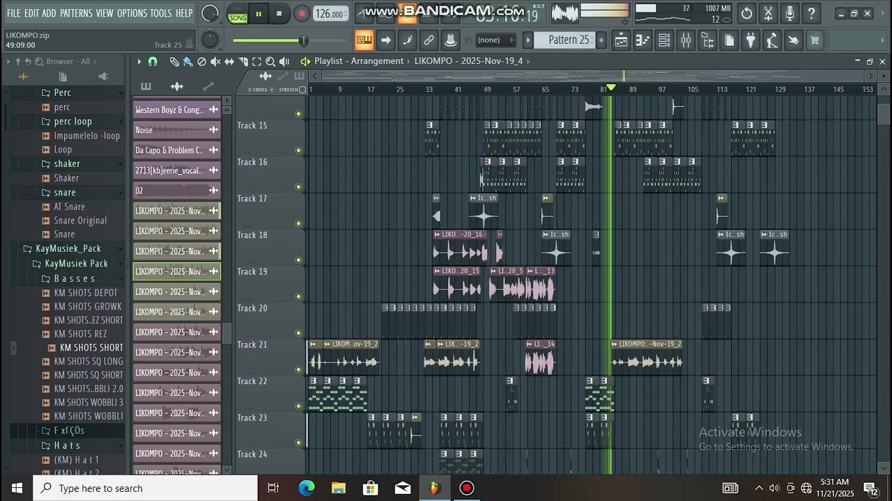Open the Playlist view icon in toolbar
This screenshot has height=501, width=892.
click(x=621, y=40)
